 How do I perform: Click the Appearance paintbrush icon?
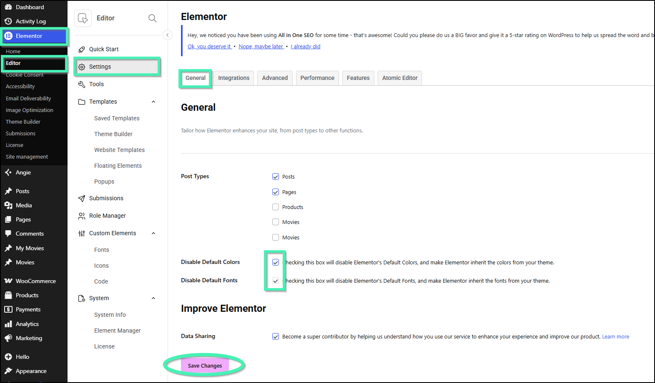(8, 371)
